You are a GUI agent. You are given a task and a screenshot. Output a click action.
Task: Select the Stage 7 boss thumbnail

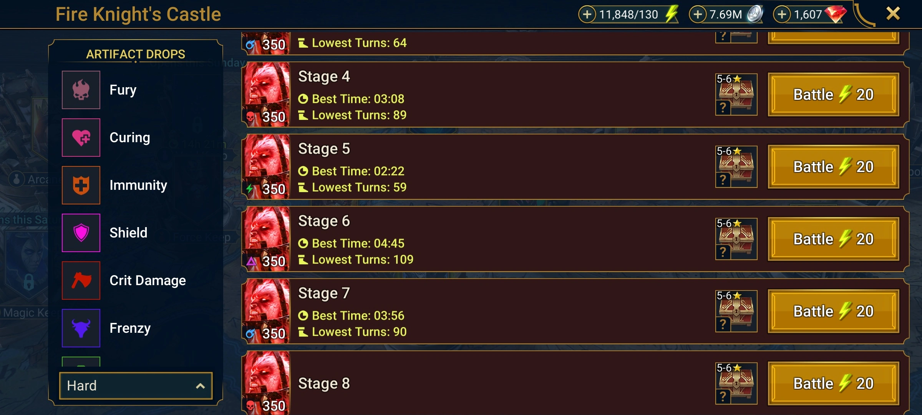[266, 311]
